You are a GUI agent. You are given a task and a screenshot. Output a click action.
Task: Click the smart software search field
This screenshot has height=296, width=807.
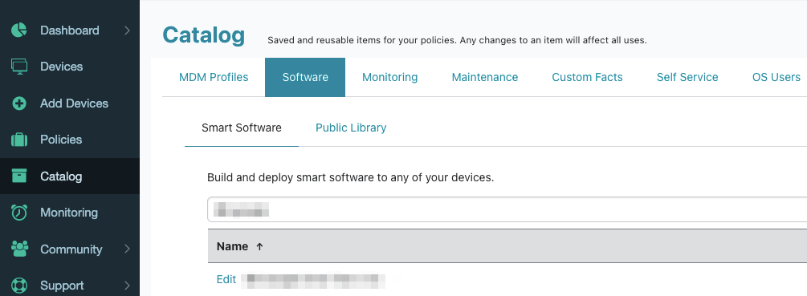(507, 209)
